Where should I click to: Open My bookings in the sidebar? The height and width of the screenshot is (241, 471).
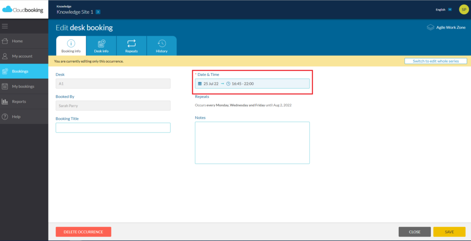24,86
